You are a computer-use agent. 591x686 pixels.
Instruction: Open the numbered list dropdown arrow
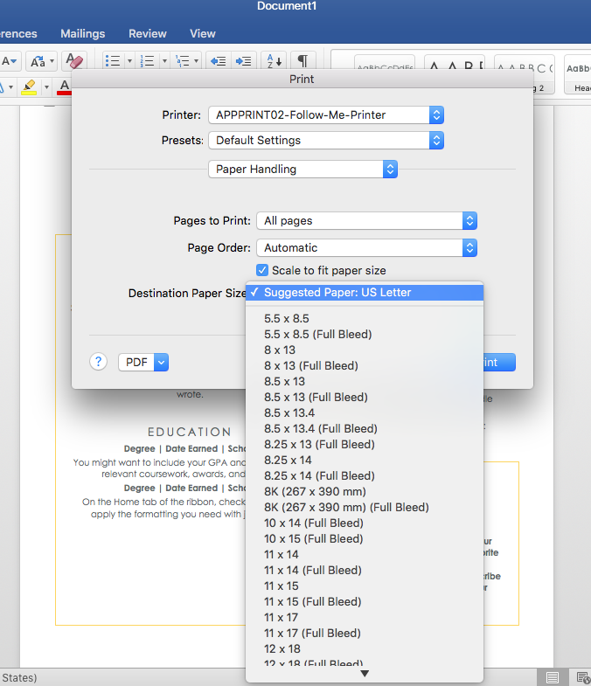164,61
